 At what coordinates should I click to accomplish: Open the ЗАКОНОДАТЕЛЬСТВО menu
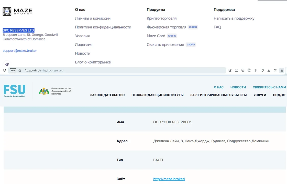107,95
